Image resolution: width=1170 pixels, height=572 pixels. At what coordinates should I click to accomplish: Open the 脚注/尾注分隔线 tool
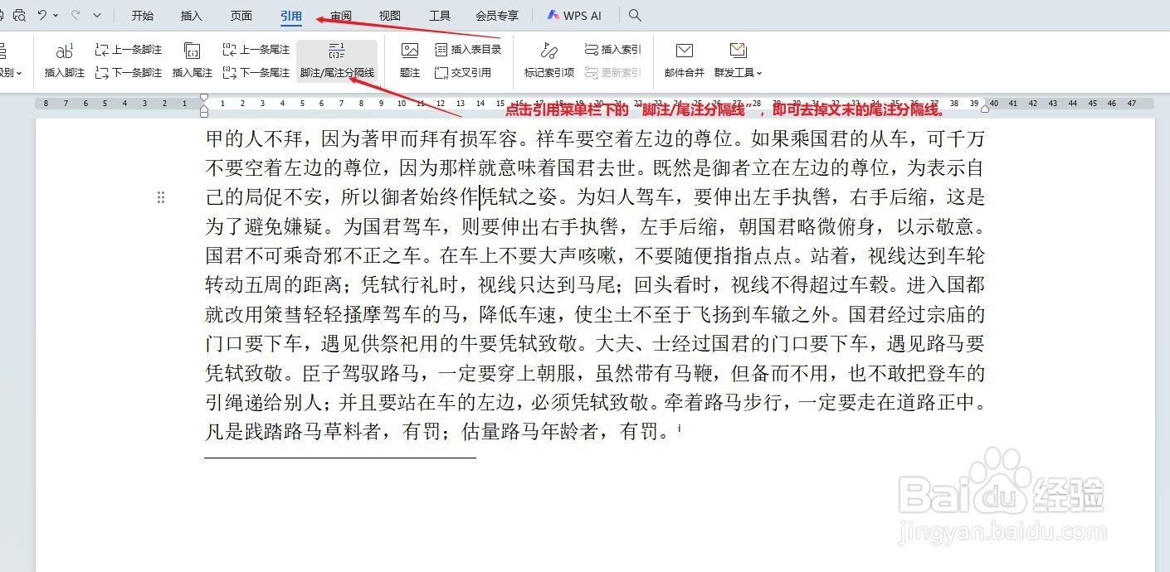pos(336,61)
